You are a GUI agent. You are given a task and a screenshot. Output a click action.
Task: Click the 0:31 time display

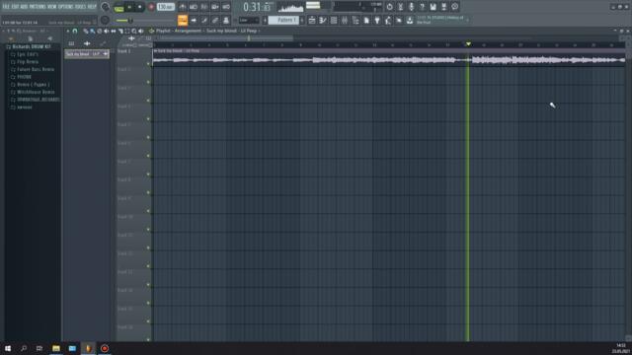pyautogui.click(x=258, y=7)
